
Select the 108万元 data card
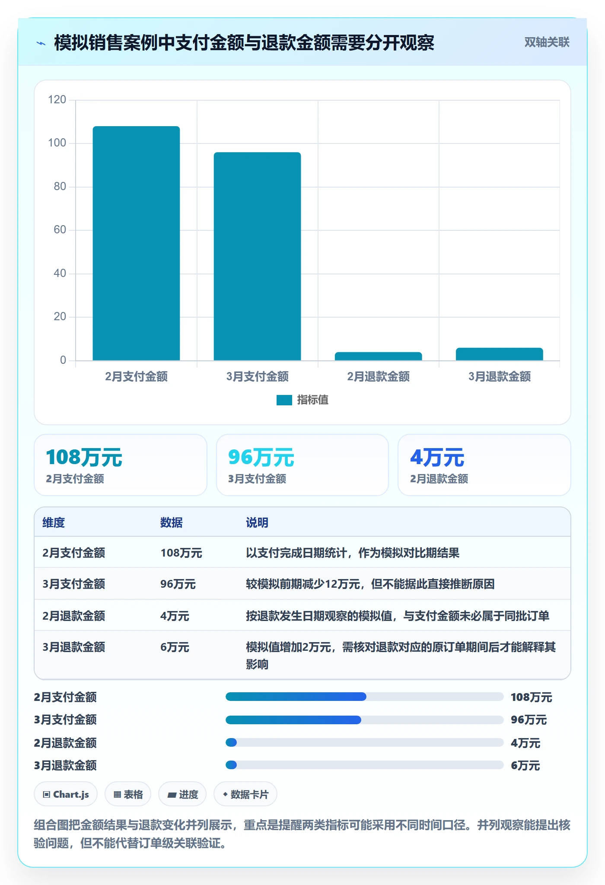(121, 465)
